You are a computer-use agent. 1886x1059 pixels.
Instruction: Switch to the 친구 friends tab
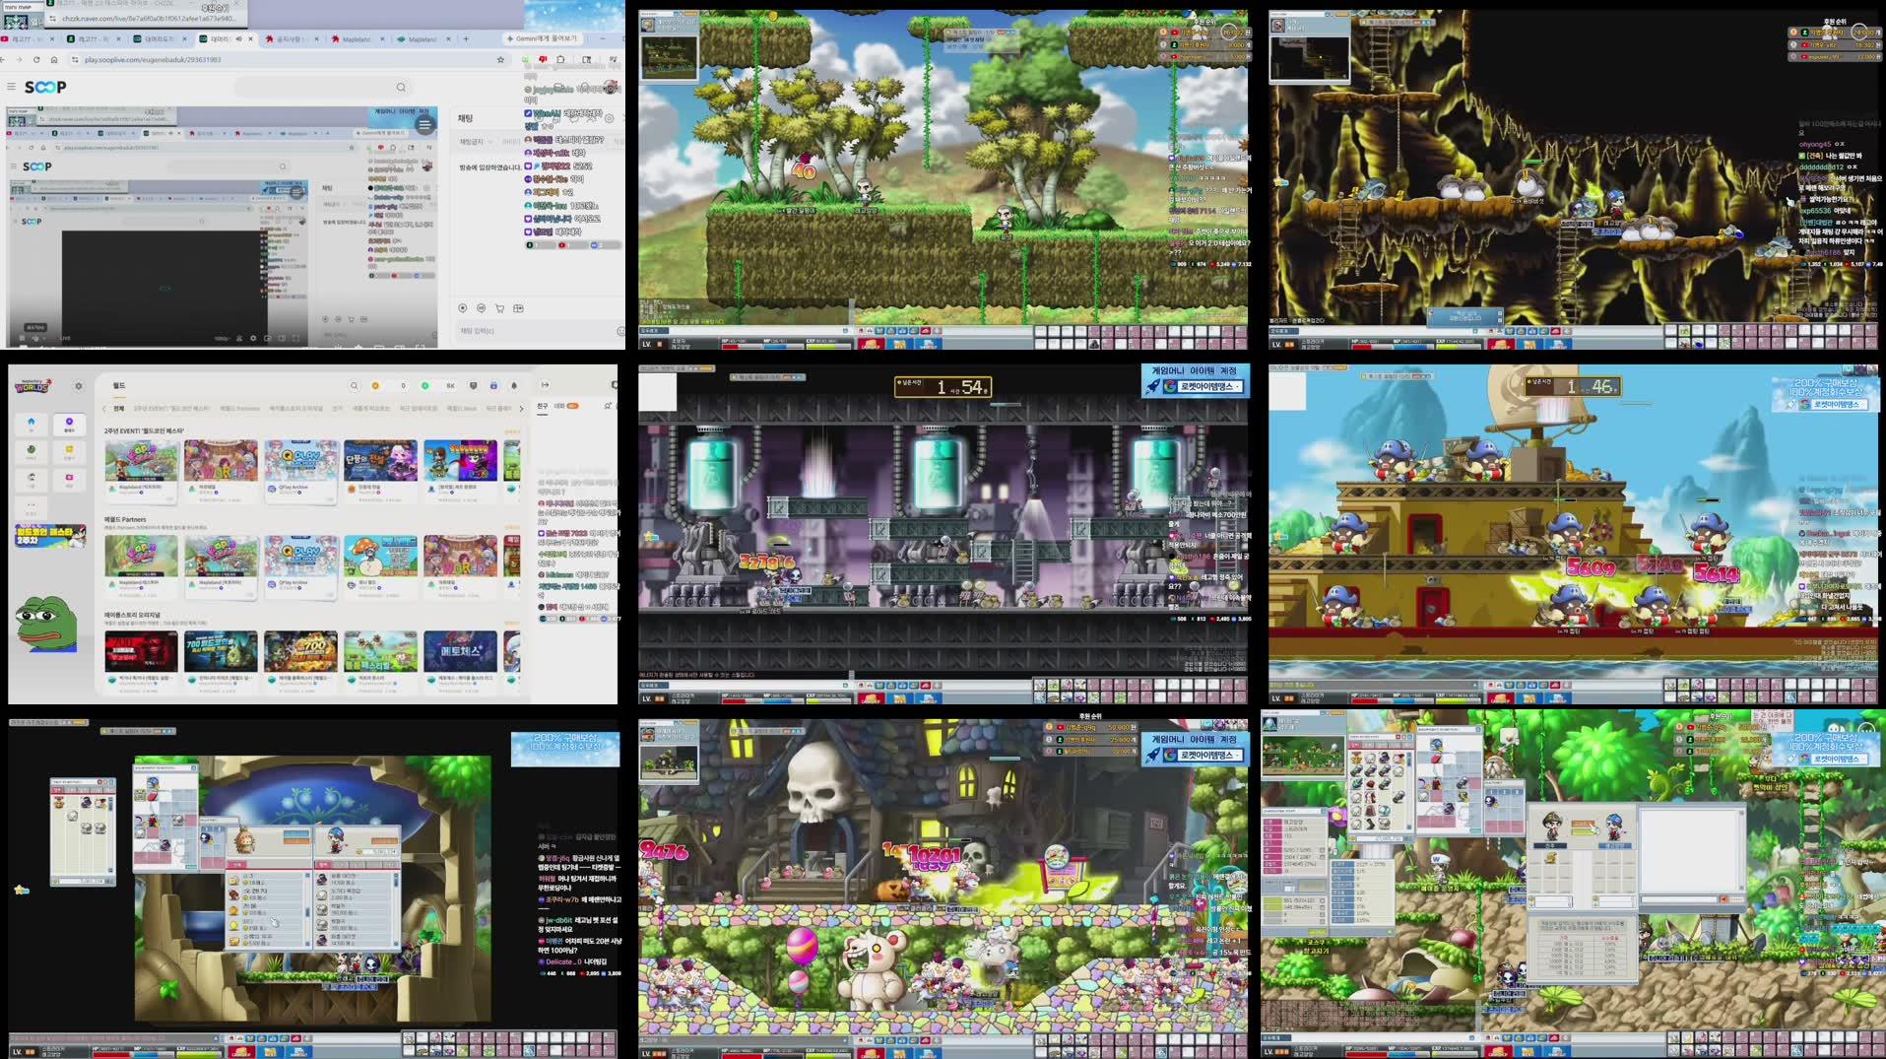click(x=543, y=406)
